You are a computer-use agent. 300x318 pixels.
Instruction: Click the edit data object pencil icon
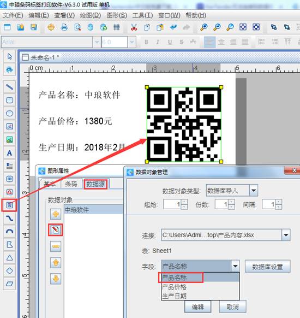(x=56, y=230)
